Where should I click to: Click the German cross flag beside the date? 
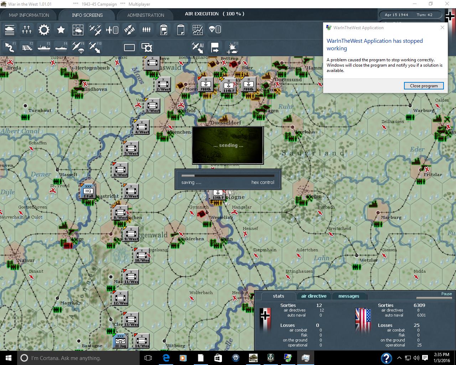click(450, 16)
